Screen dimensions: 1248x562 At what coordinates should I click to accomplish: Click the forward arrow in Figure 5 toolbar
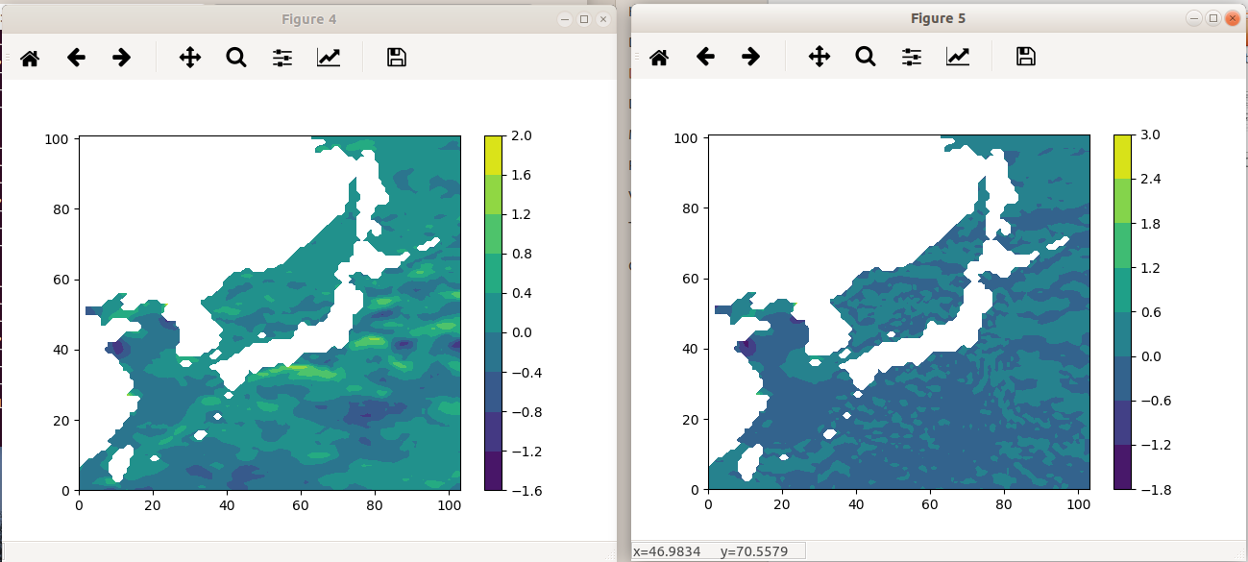(750, 58)
